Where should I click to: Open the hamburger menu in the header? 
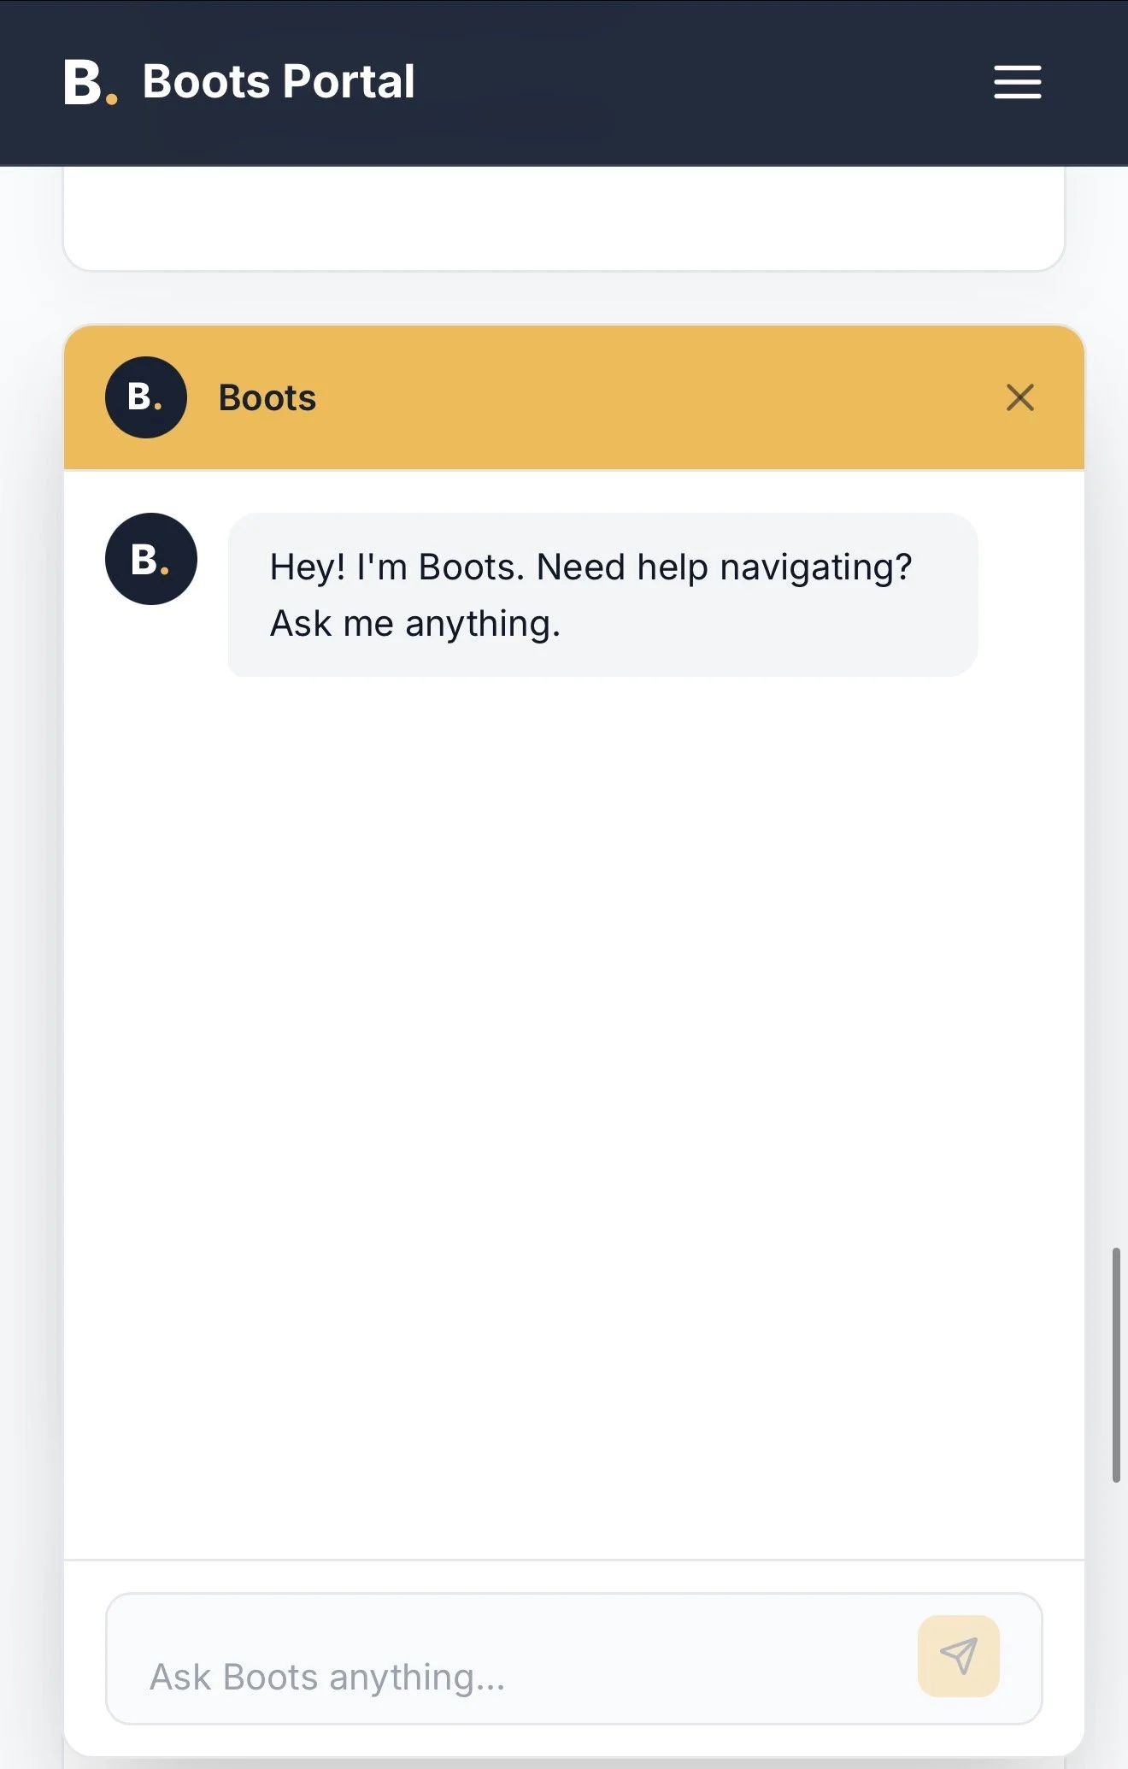[1017, 82]
